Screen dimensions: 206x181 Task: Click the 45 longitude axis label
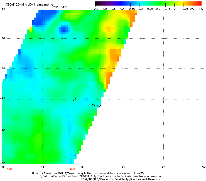(2, 167)
